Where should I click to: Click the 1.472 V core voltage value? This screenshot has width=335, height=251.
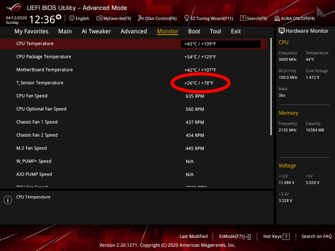click(x=312, y=77)
